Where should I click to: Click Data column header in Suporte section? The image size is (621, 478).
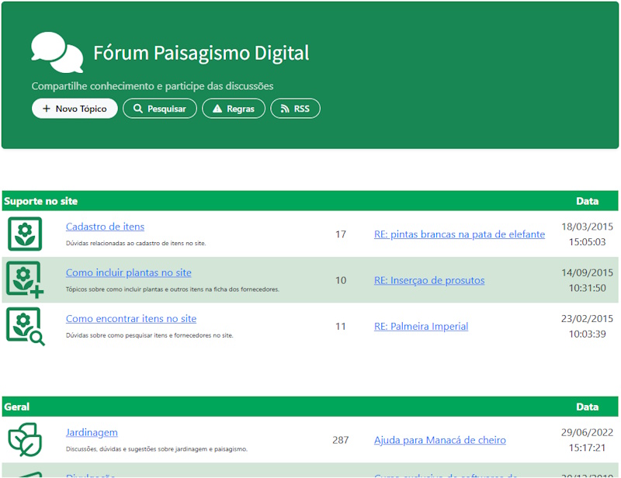[587, 201]
